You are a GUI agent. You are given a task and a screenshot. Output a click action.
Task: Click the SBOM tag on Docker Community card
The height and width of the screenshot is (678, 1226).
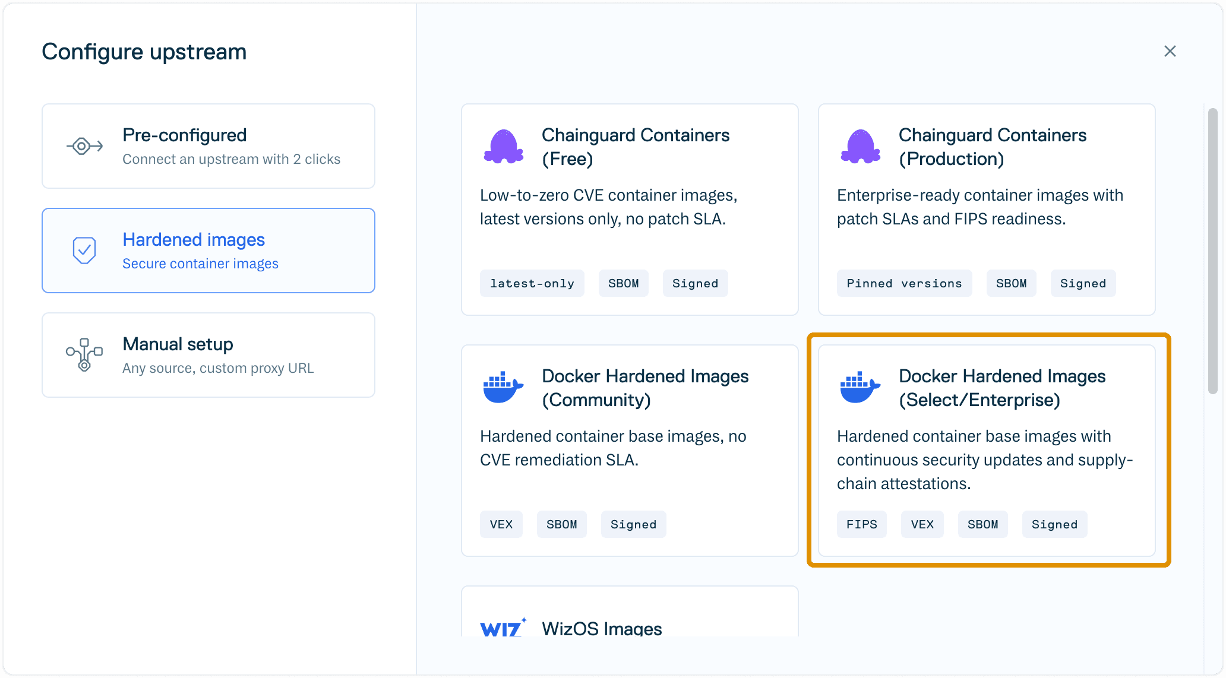pyautogui.click(x=562, y=524)
